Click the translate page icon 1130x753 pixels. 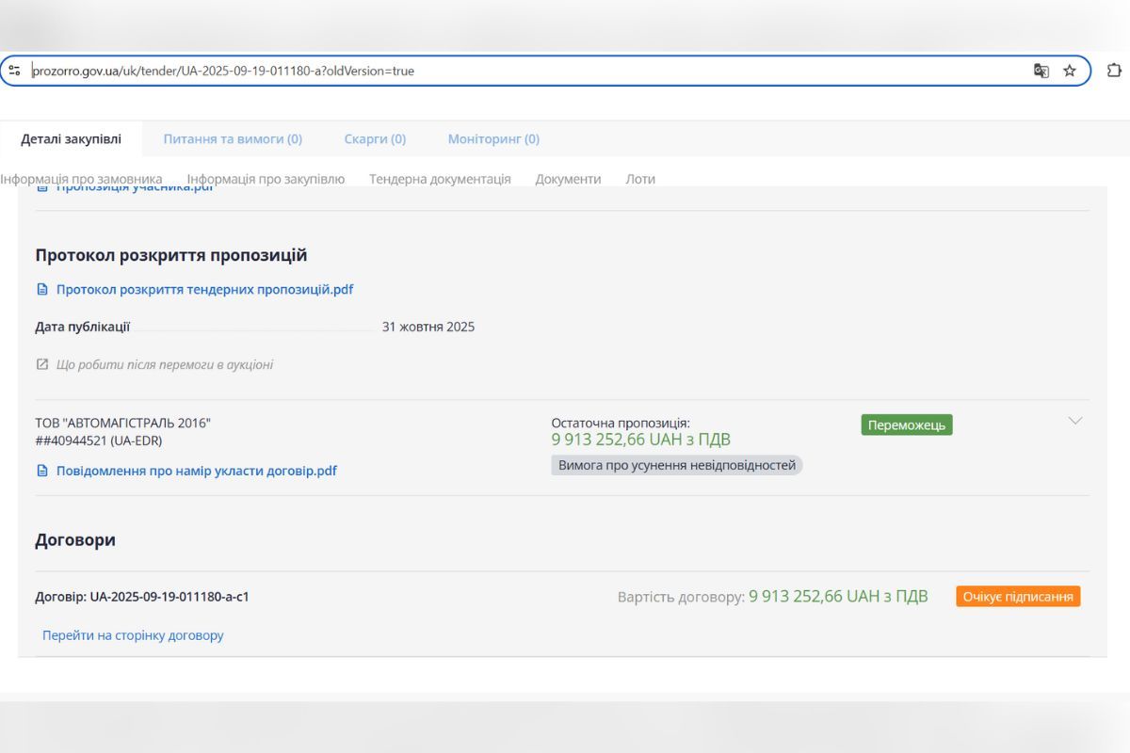(x=1041, y=71)
